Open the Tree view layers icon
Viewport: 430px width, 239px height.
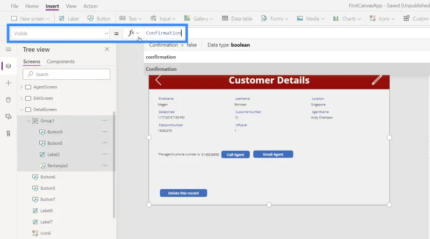point(9,66)
